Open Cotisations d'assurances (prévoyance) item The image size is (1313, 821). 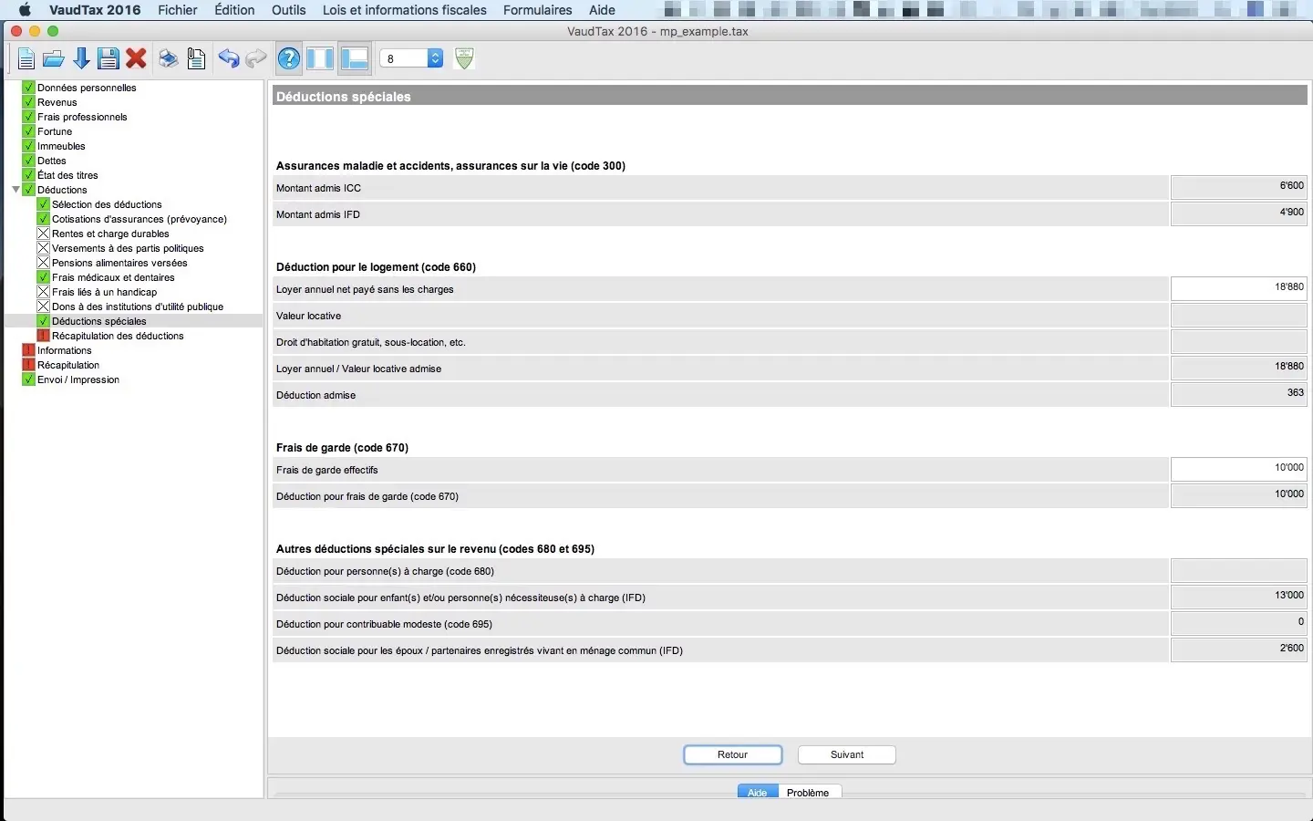(140, 219)
